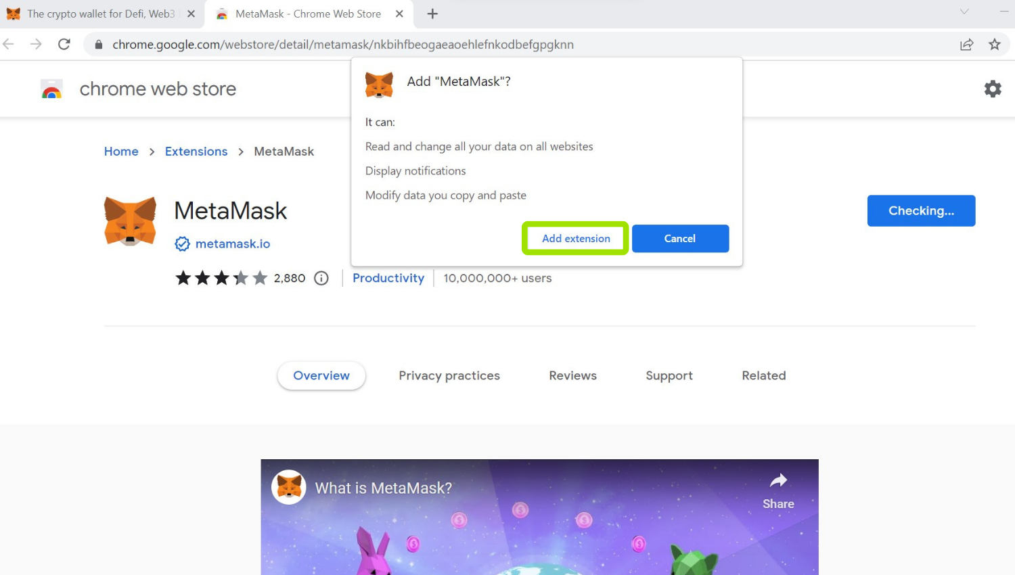Select the MetaMask - Chrome Web Store tab

coord(309,14)
